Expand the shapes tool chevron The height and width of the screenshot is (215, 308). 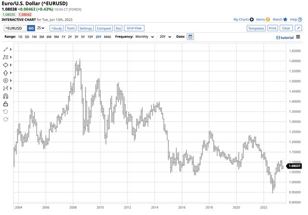(11, 65)
